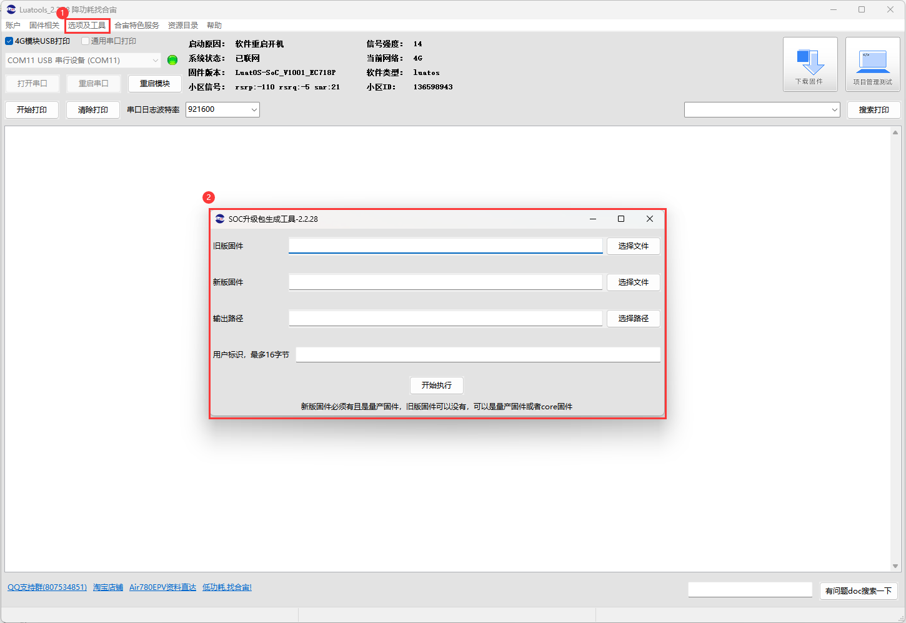Click the luatos software type value
Image resolution: width=906 pixels, height=623 pixels.
(426, 72)
